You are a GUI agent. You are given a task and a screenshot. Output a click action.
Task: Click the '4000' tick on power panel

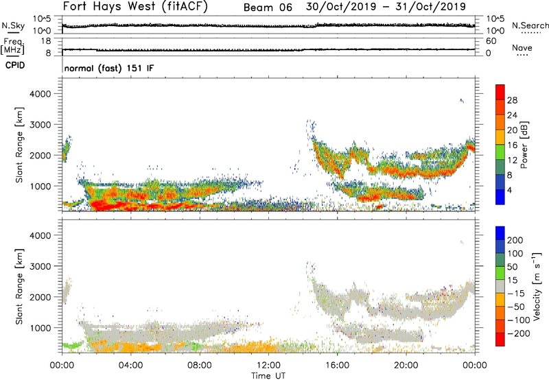(x=40, y=94)
